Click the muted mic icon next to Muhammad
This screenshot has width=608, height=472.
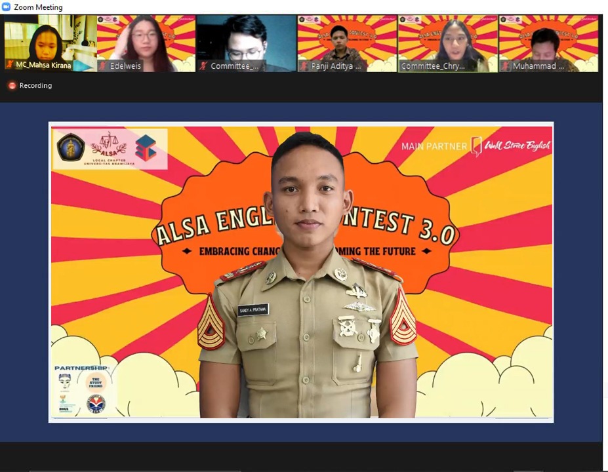[x=506, y=66]
